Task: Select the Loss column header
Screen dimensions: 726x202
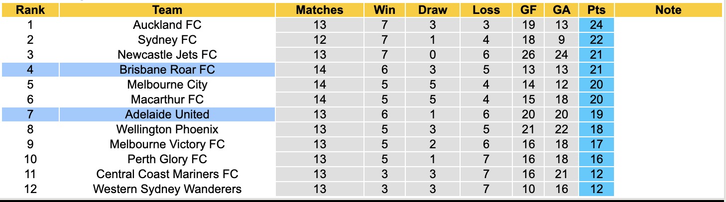Action: click(x=486, y=10)
